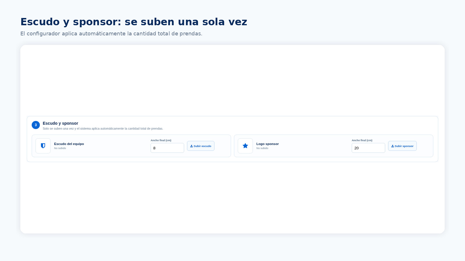Image resolution: width=465 pixels, height=261 pixels.
Task: Click 'No subido' under Logo sponsor
Action: pos(262,148)
